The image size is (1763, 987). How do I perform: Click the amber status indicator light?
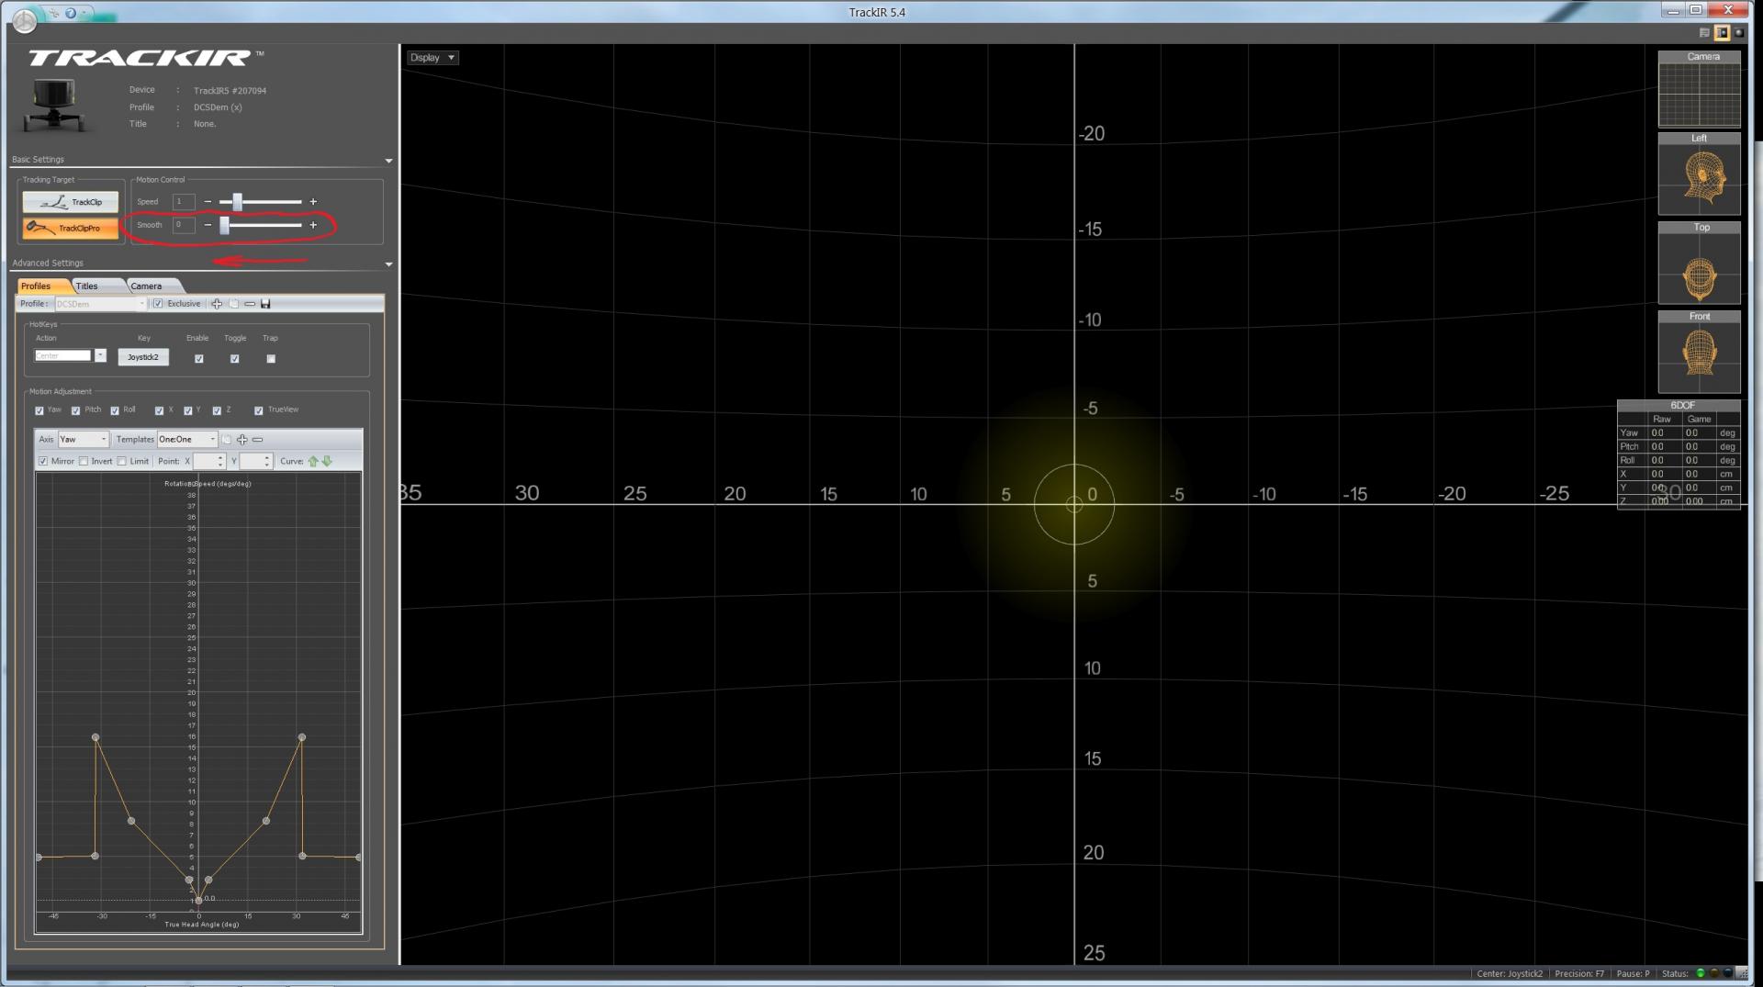pyautogui.click(x=1713, y=973)
